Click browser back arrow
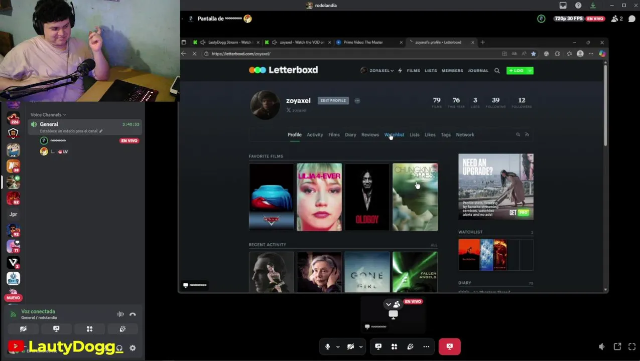640x361 pixels. pyautogui.click(x=184, y=54)
